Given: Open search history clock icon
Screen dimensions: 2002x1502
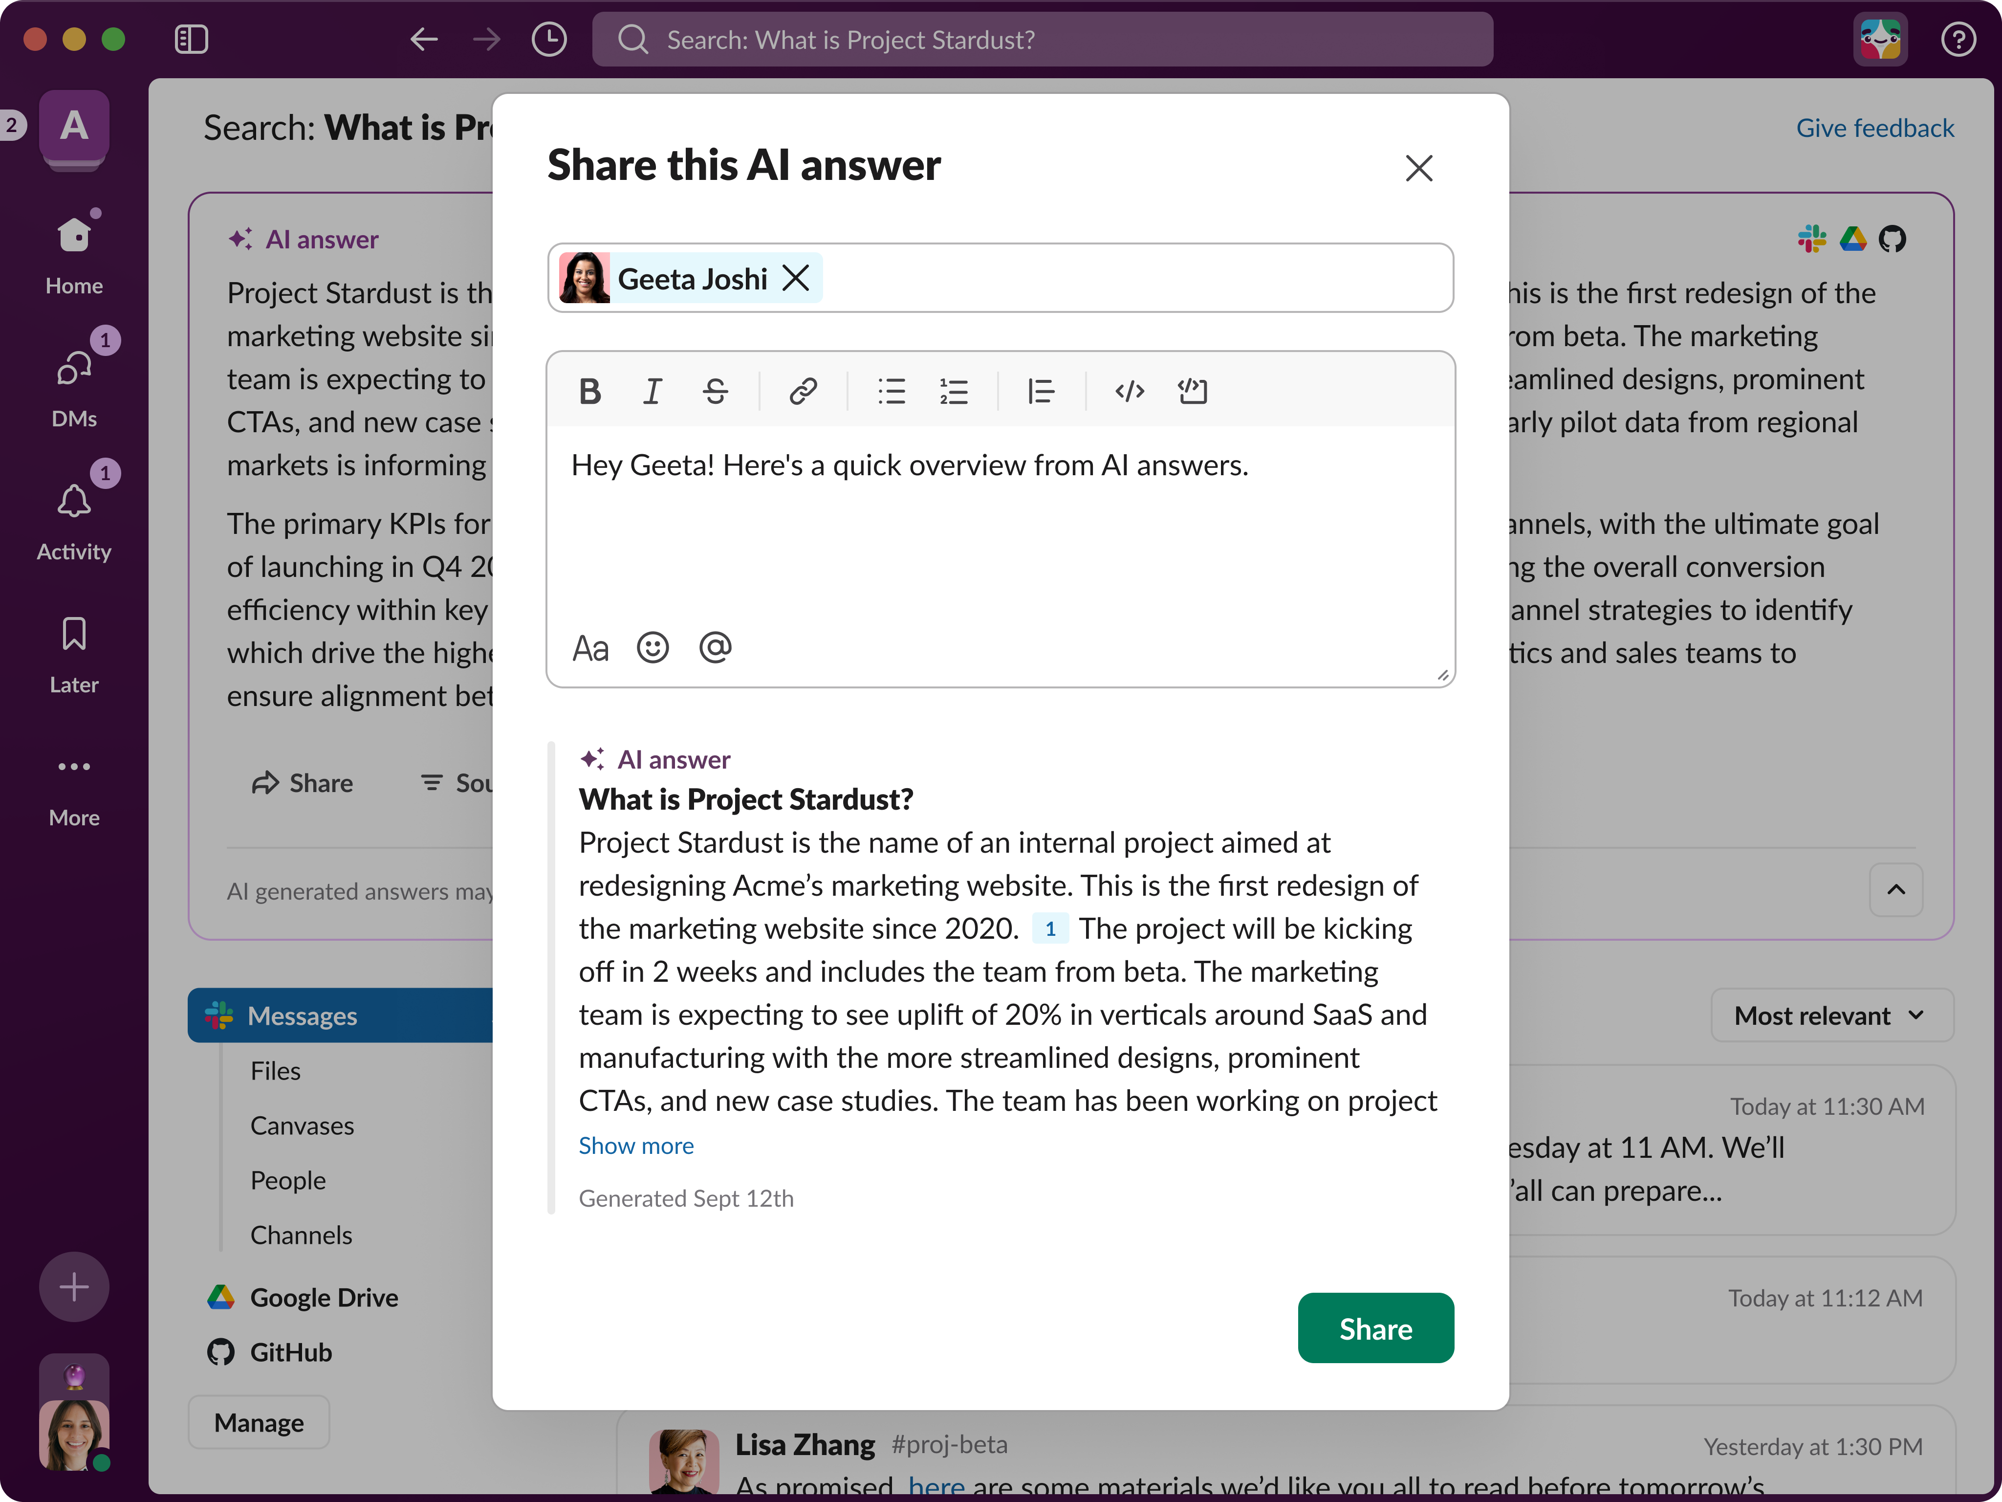Looking at the screenshot, I should pyautogui.click(x=548, y=40).
